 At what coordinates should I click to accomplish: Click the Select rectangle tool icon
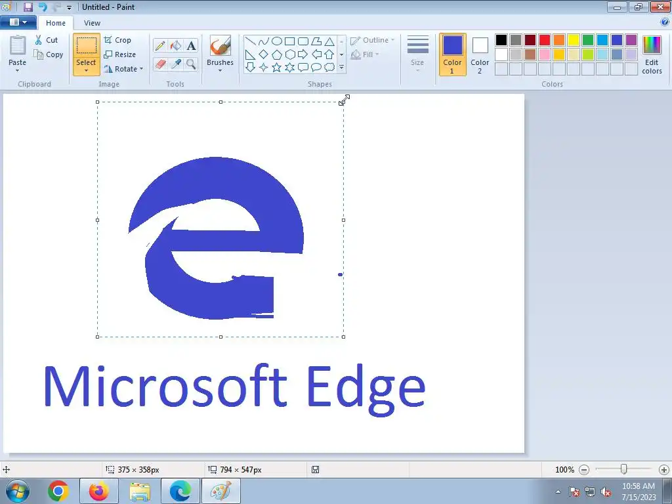(86, 45)
